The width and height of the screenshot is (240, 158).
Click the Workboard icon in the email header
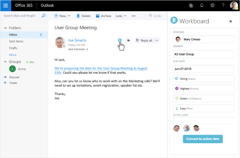pyautogui.click(x=120, y=40)
